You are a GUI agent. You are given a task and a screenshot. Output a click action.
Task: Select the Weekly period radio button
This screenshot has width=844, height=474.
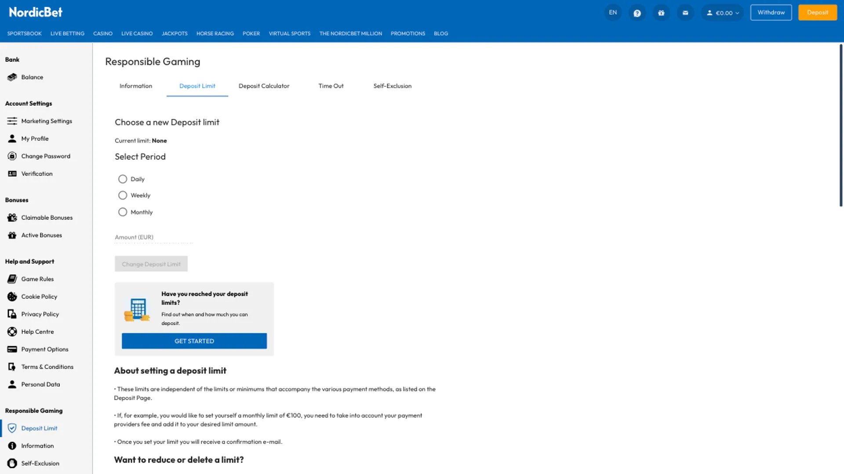pos(123,195)
